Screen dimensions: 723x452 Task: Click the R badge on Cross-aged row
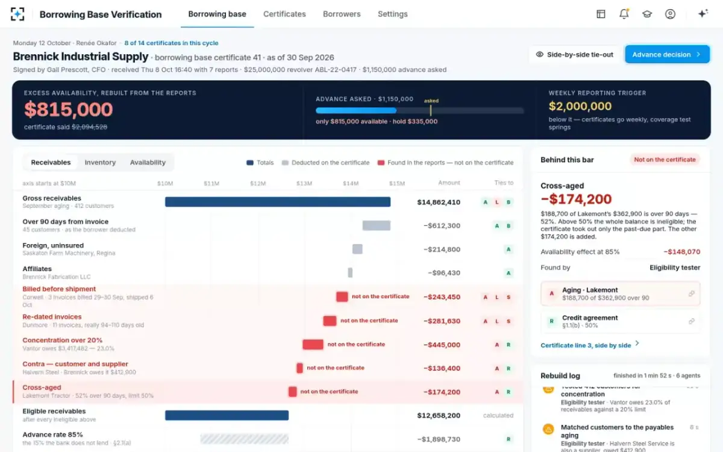(x=509, y=392)
